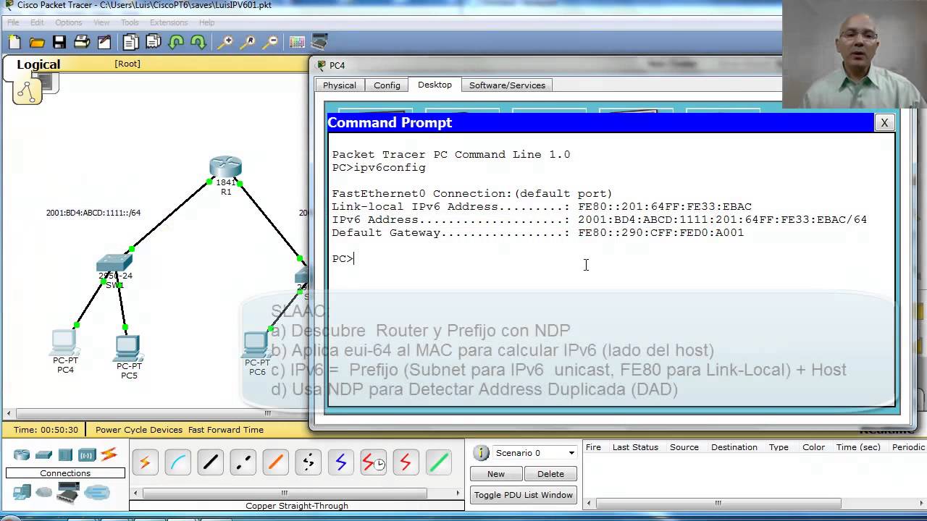927x521 pixels.
Task: Switch to the Software/Services tab in PC4
Action: (x=507, y=85)
